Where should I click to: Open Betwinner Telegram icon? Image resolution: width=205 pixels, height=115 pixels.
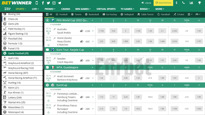[x=59, y=3]
